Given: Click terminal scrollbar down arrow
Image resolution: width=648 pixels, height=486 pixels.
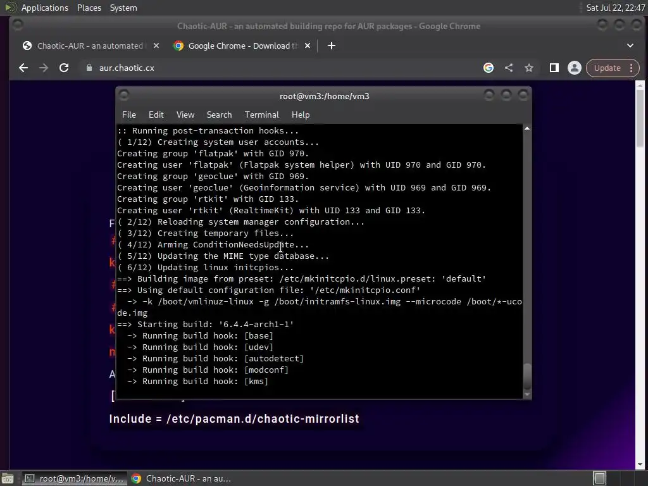Looking at the screenshot, I should tap(527, 395).
